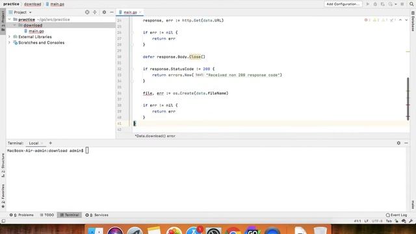The height and width of the screenshot is (234, 416).
Task: Change the Tab indent setting
Action: (x=389, y=221)
